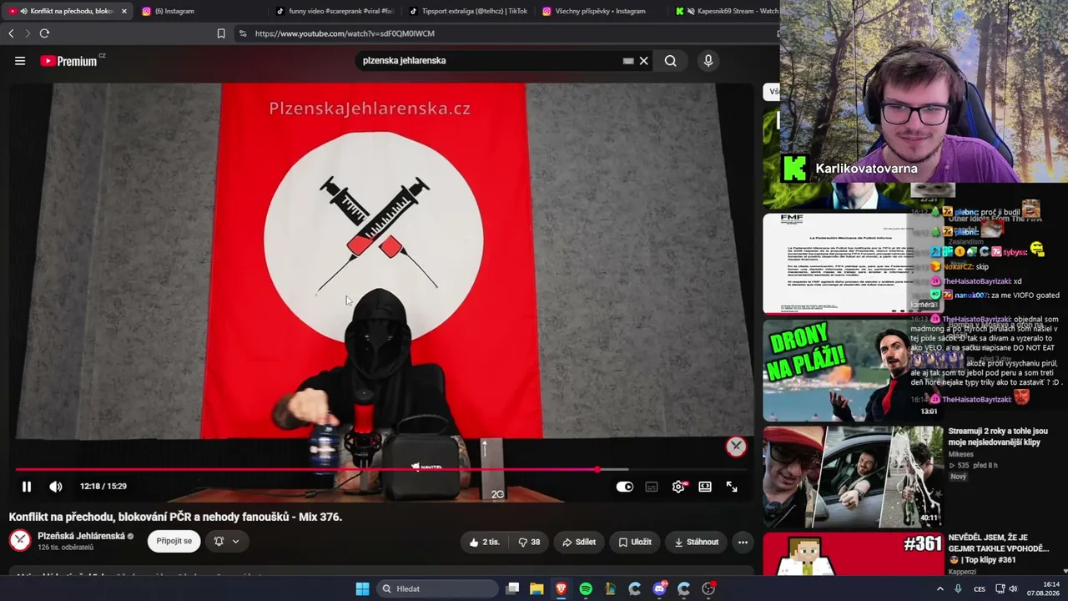Clear the YouTube search query
The width and height of the screenshot is (1068, 601).
(x=643, y=61)
